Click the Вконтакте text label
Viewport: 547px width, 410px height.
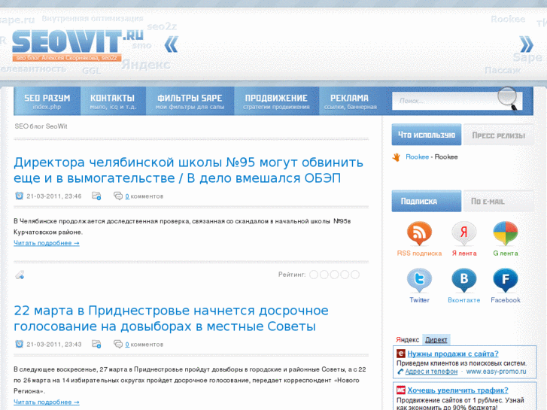click(x=464, y=299)
